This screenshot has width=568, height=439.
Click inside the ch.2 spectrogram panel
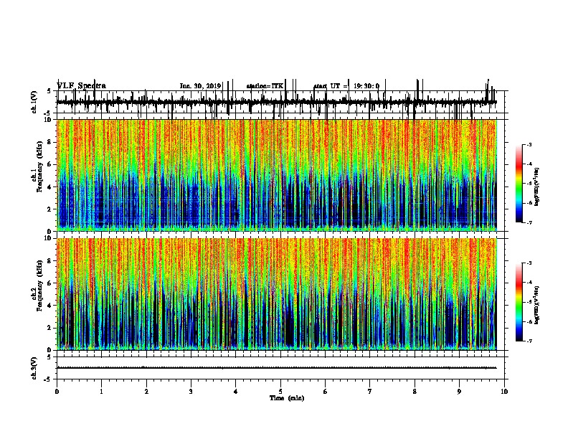click(x=277, y=294)
